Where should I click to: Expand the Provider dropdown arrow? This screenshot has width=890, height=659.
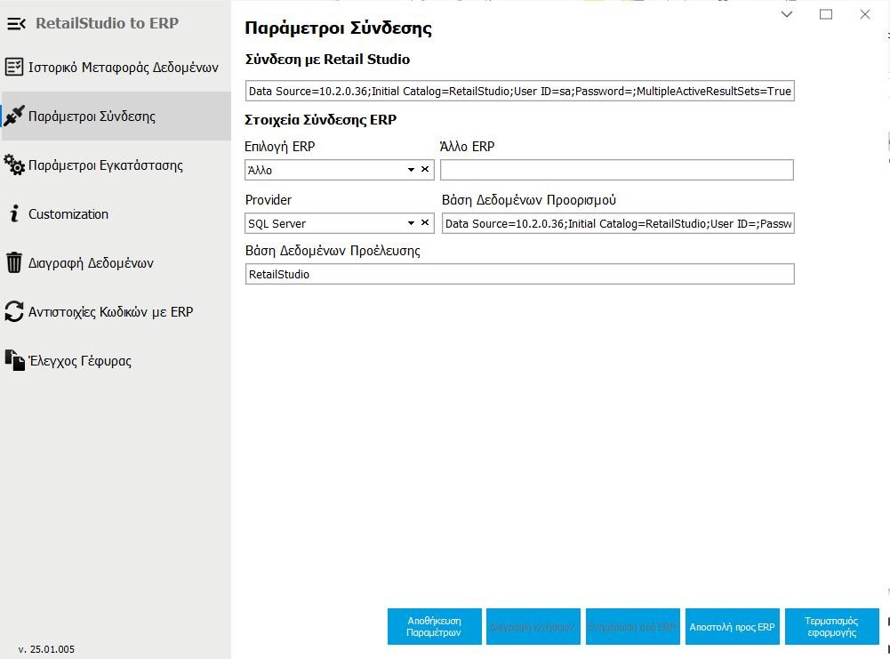coord(412,223)
